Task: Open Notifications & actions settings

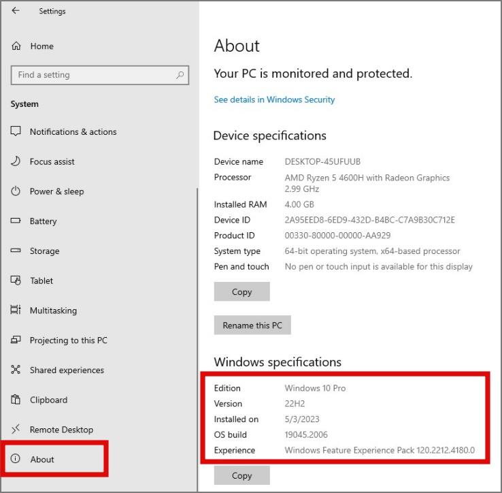Action: 73,131
